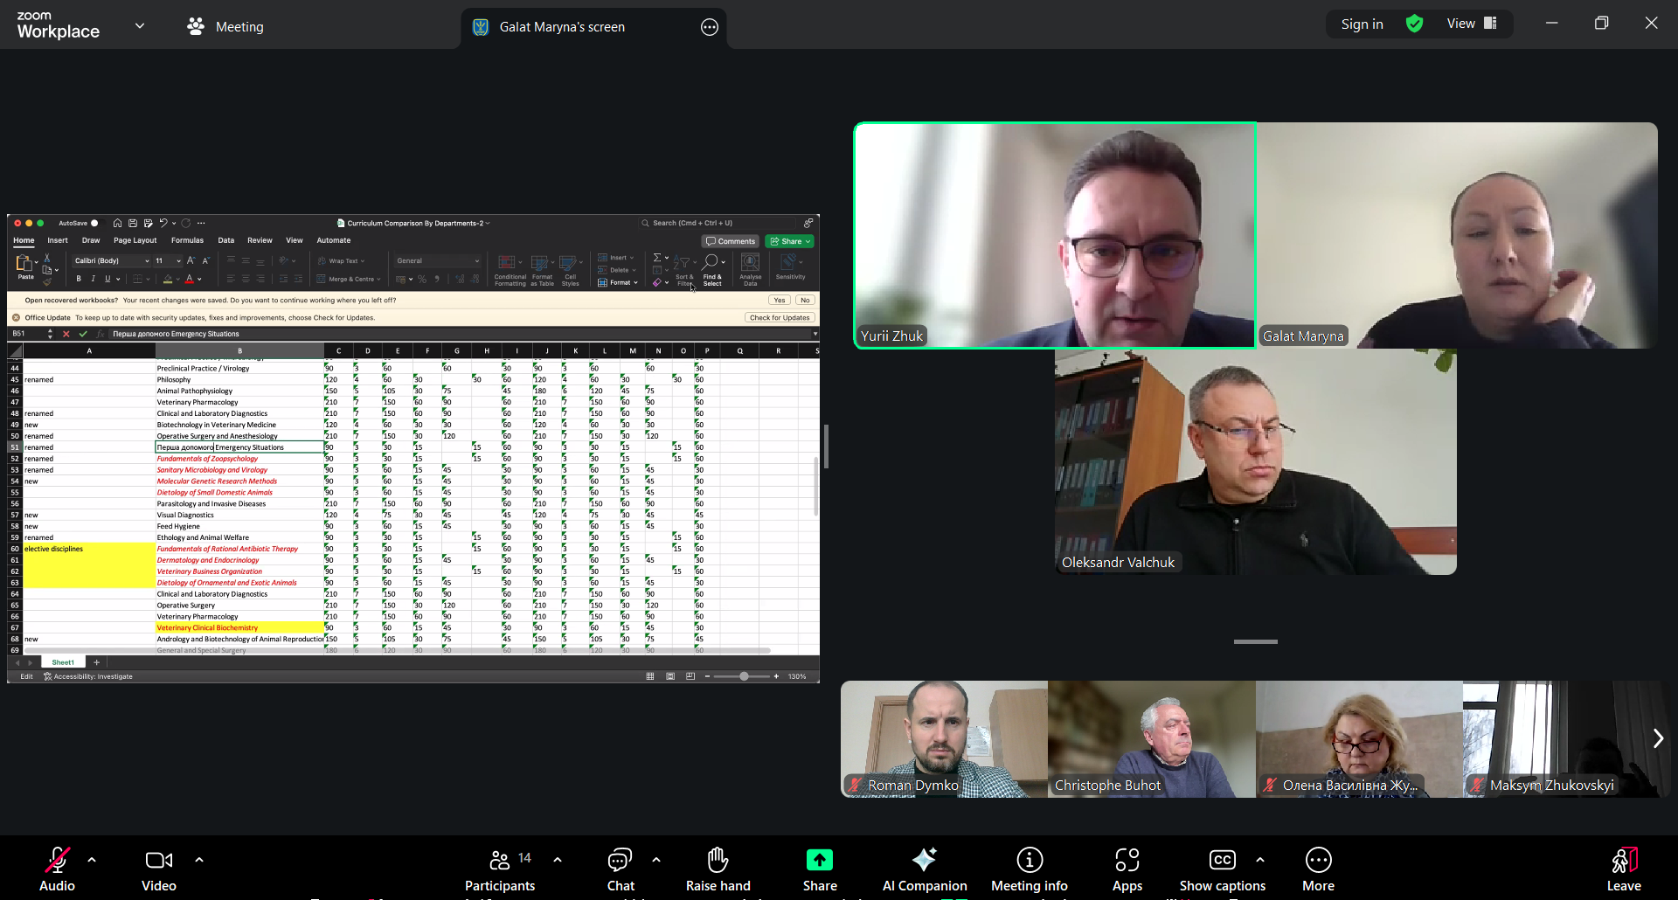Click No on recovered workbooks prompt
The height and width of the screenshot is (900, 1678).
point(805,300)
